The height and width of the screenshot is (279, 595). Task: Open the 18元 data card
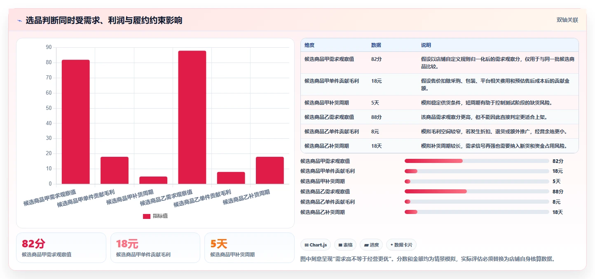pos(155,248)
